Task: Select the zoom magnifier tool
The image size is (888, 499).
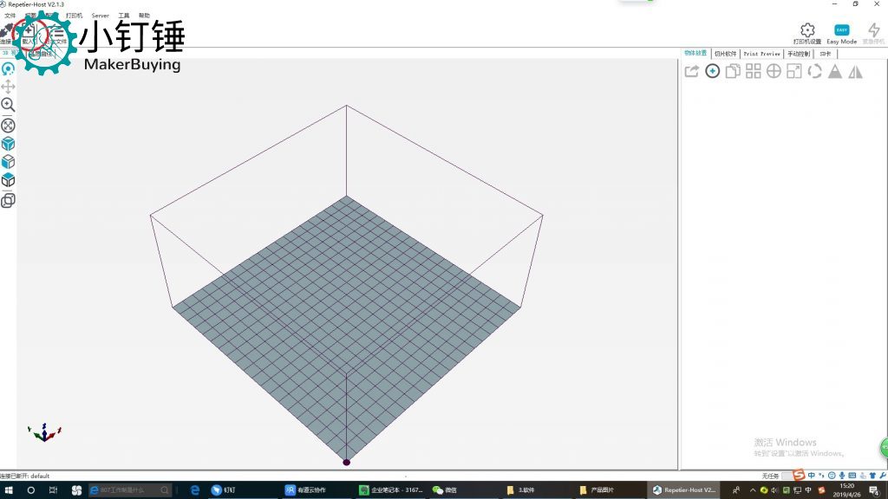Action: pyautogui.click(x=8, y=105)
